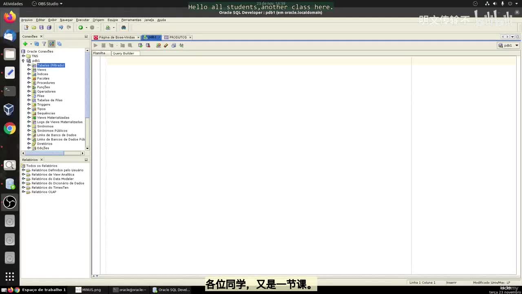Apply filter using funnel icon
The width and height of the screenshot is (522, 294).
tap(44, 44)
